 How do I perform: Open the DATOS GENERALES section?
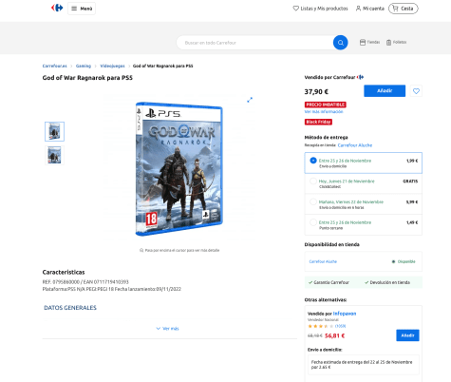(70, 308)
